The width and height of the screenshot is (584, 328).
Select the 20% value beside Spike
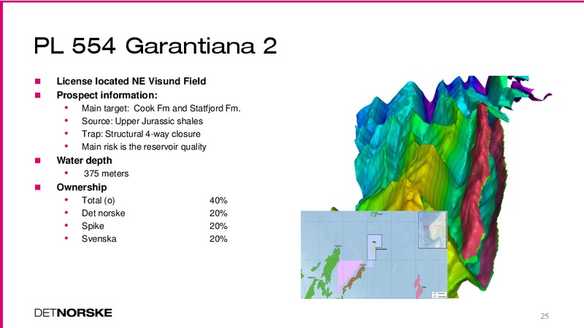218,226
